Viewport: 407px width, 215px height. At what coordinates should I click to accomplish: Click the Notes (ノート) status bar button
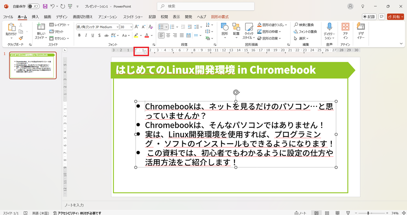300,213
